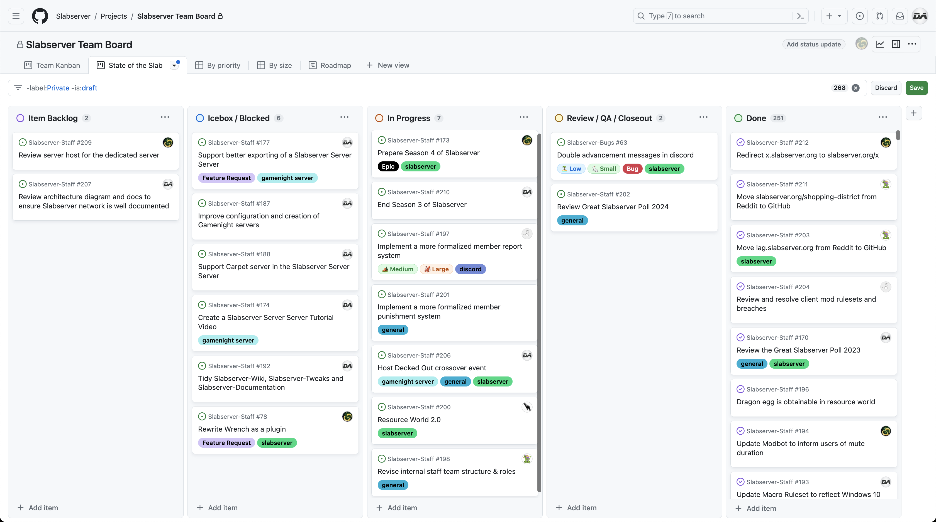Open the create new plus dropdown
936x522 pixels.
tap(834, 16)
